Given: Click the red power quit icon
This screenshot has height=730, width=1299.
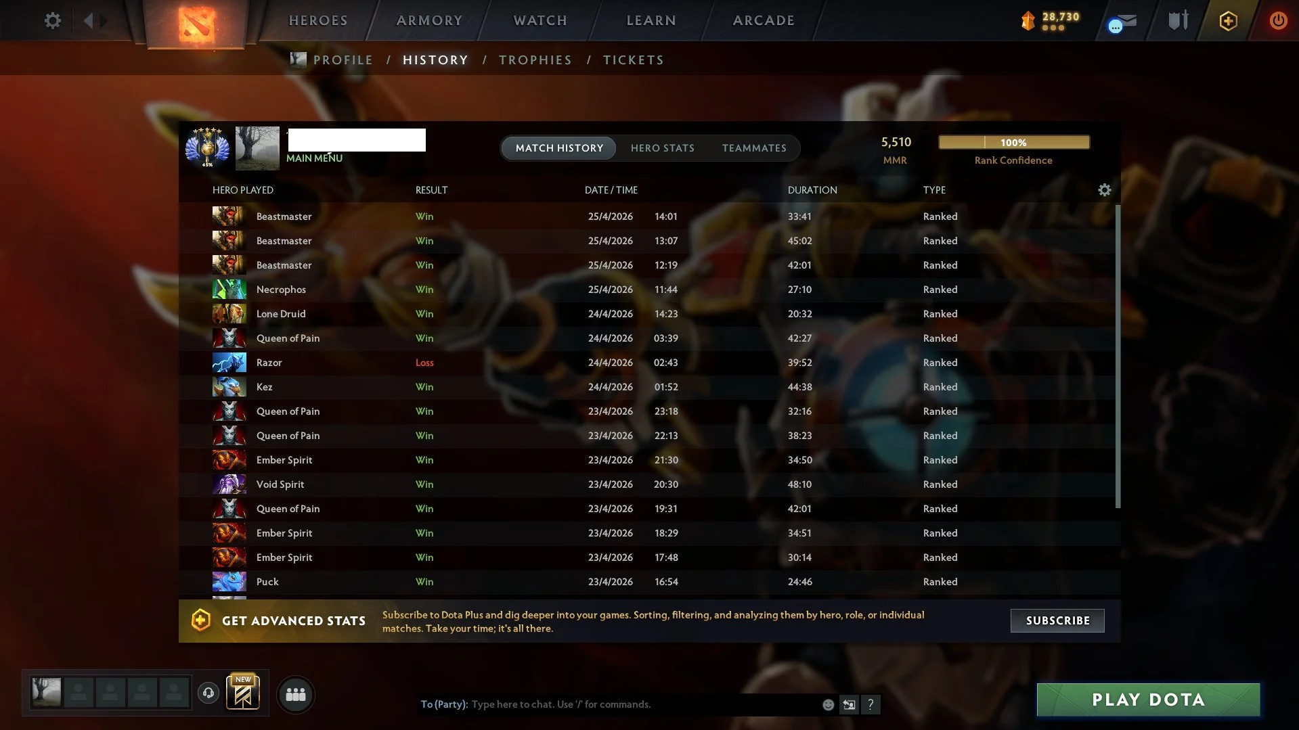Looking at the screenshot, I should point(1277,20).
